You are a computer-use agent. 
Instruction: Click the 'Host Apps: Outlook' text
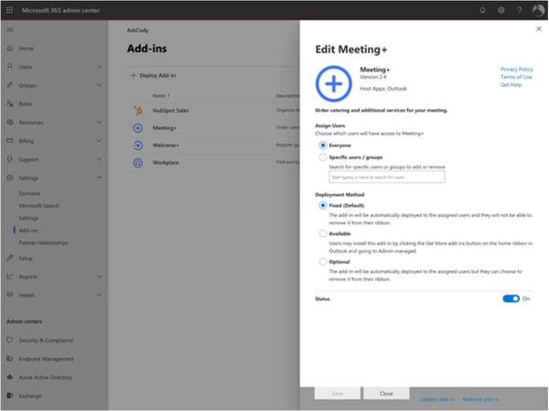pos(383,88)
